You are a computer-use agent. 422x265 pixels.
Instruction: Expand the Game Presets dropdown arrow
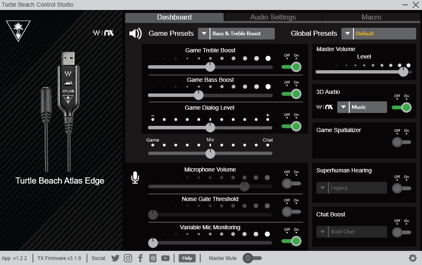(204, 34)
